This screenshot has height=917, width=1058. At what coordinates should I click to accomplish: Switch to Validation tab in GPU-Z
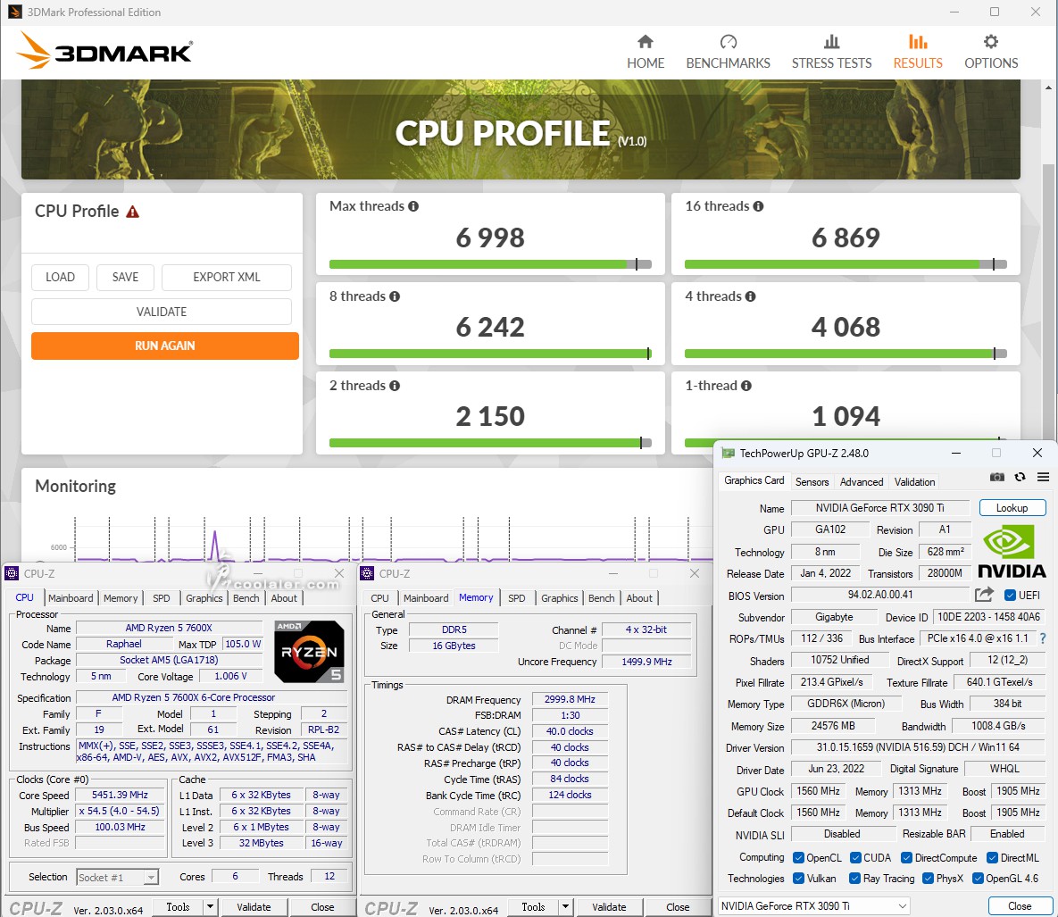[915, 482]
